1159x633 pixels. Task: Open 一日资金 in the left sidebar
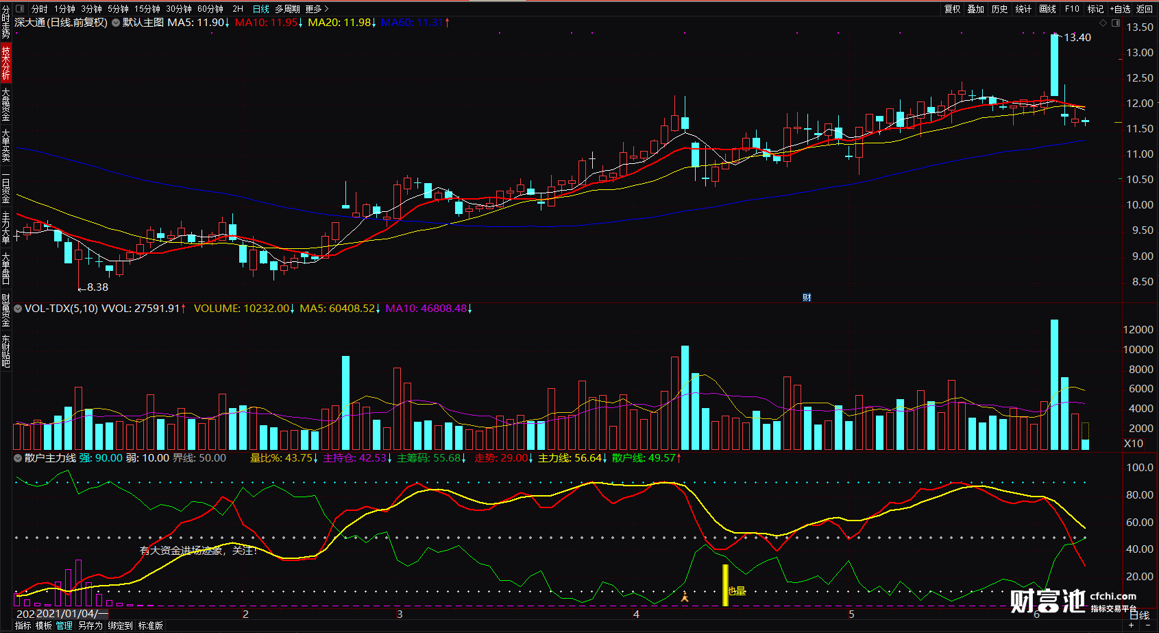(5, 187)
